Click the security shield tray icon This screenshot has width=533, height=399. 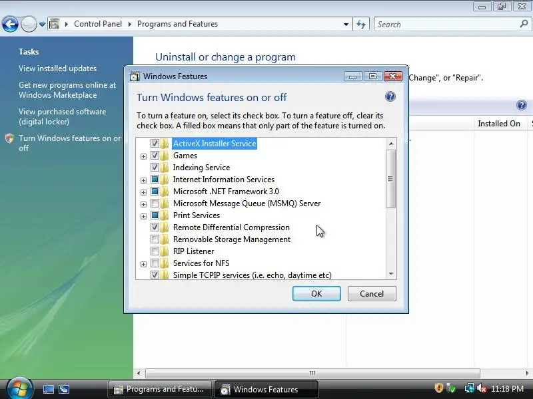coord(438,388)
